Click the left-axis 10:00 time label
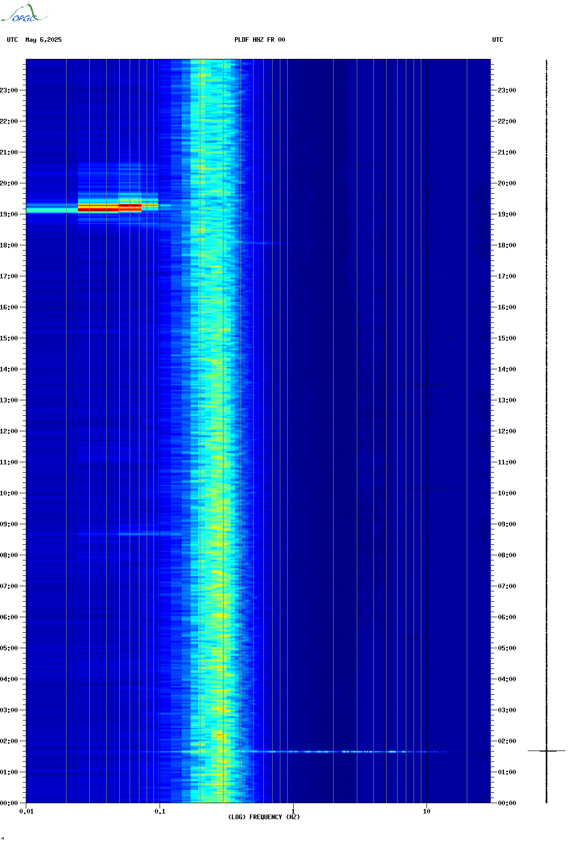Image resolution: width=569 pixels, height=844 pixels. (x=9, y=493)
